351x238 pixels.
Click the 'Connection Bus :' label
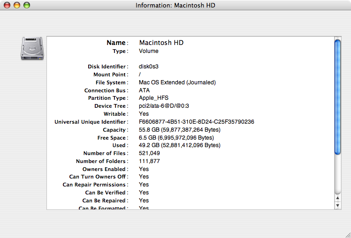(107, 90)
